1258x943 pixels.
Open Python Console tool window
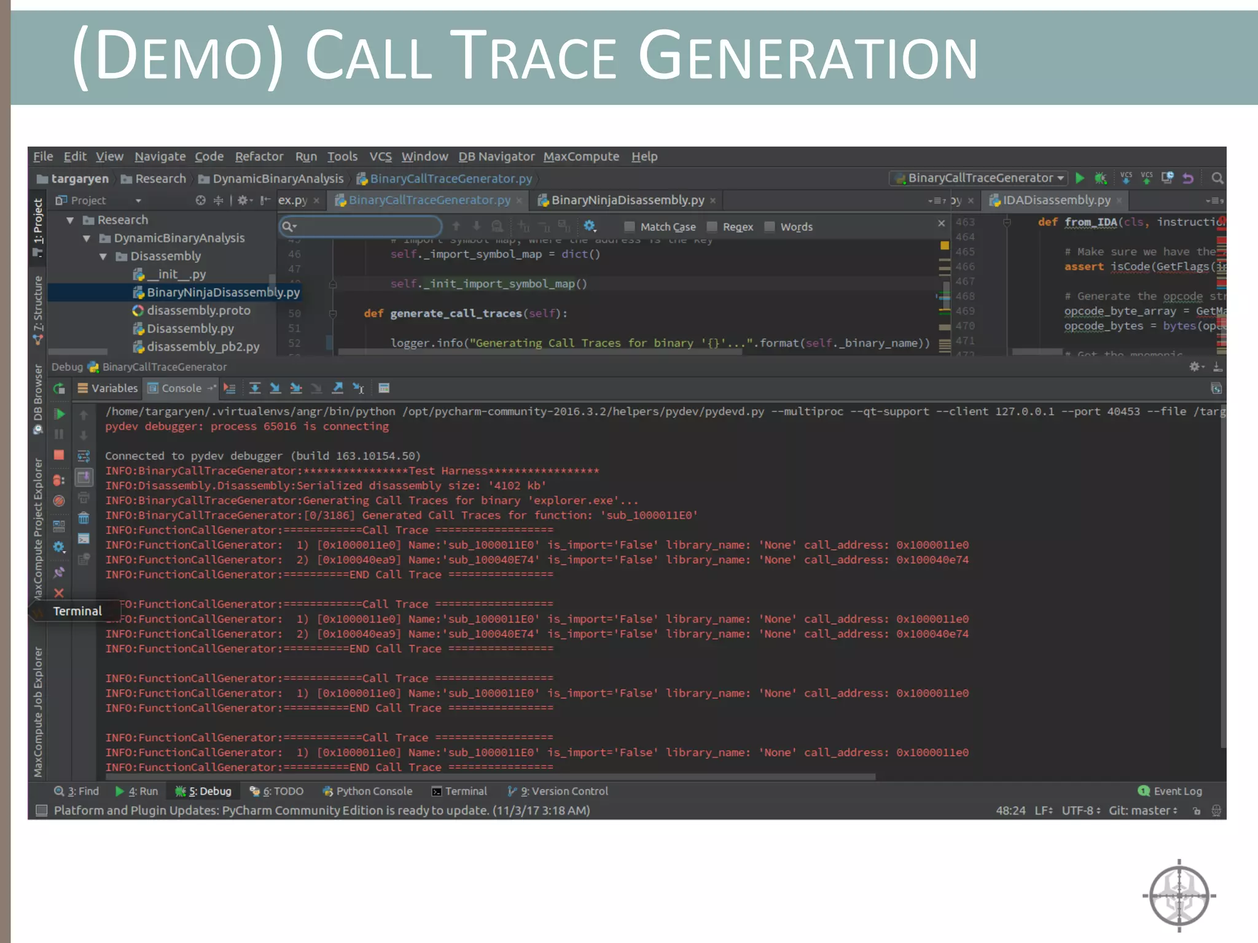(x=368, y=791)
